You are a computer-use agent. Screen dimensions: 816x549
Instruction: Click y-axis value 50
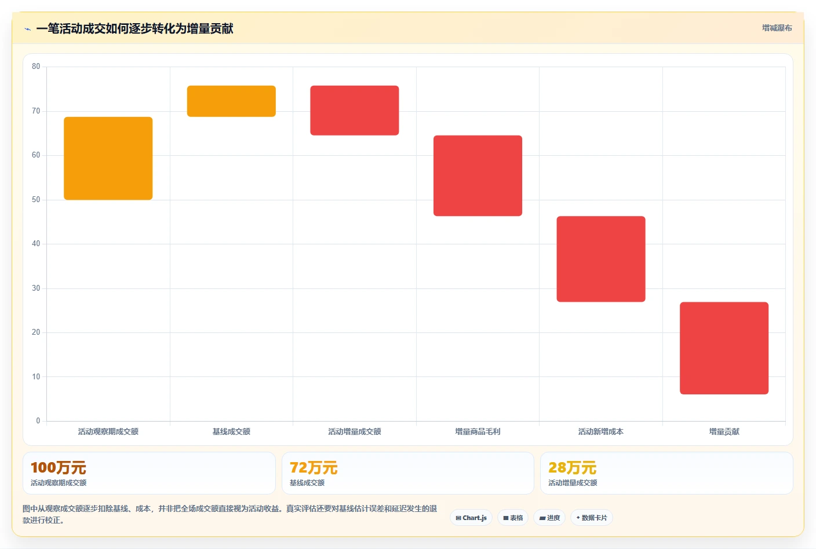[36, 200]
